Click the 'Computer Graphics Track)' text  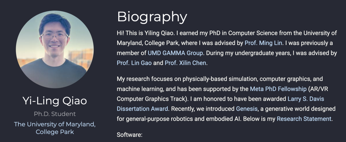pos(152,99)
